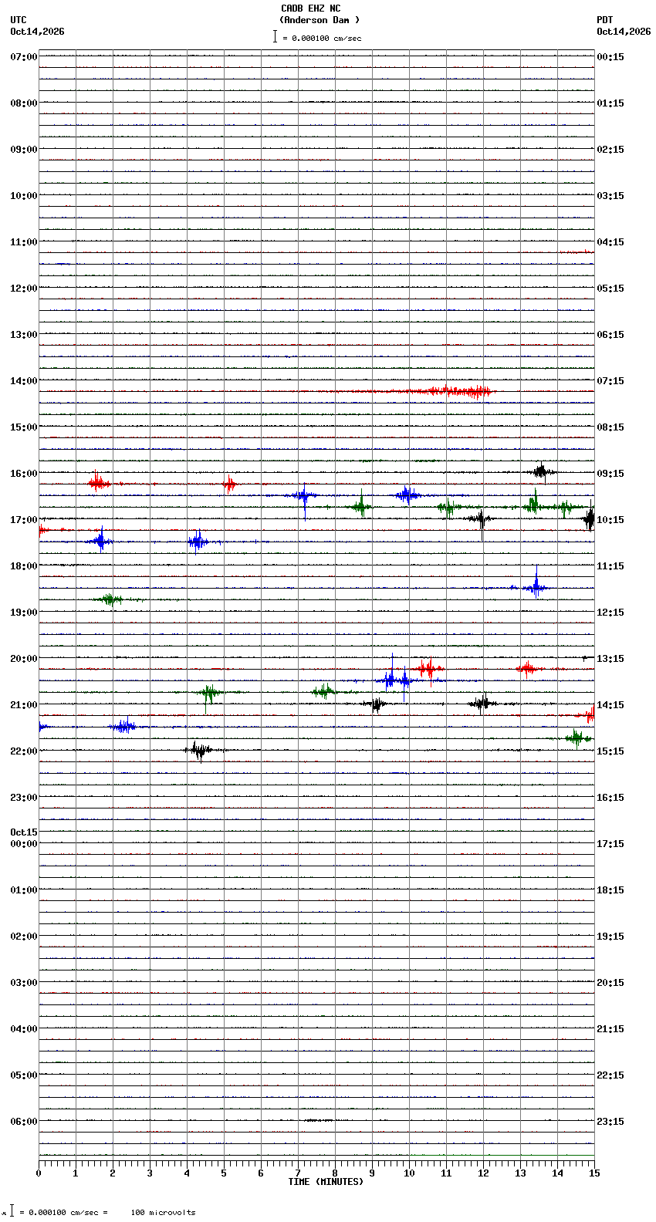
Task: Click the x-axis tick label "0"
Action: pos(39,1173)
